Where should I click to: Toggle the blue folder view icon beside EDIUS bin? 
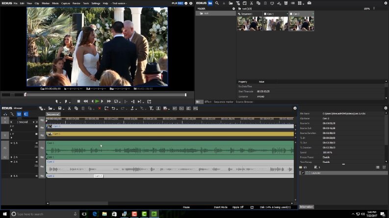pyautogui.click(x=210, y=3)
